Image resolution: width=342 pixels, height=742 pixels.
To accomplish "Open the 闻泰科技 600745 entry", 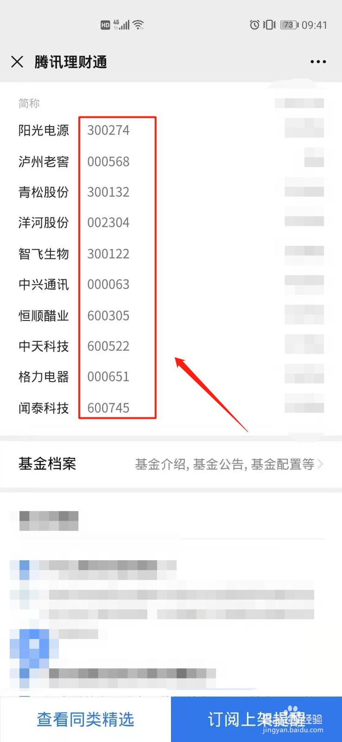I will point(171,408).
